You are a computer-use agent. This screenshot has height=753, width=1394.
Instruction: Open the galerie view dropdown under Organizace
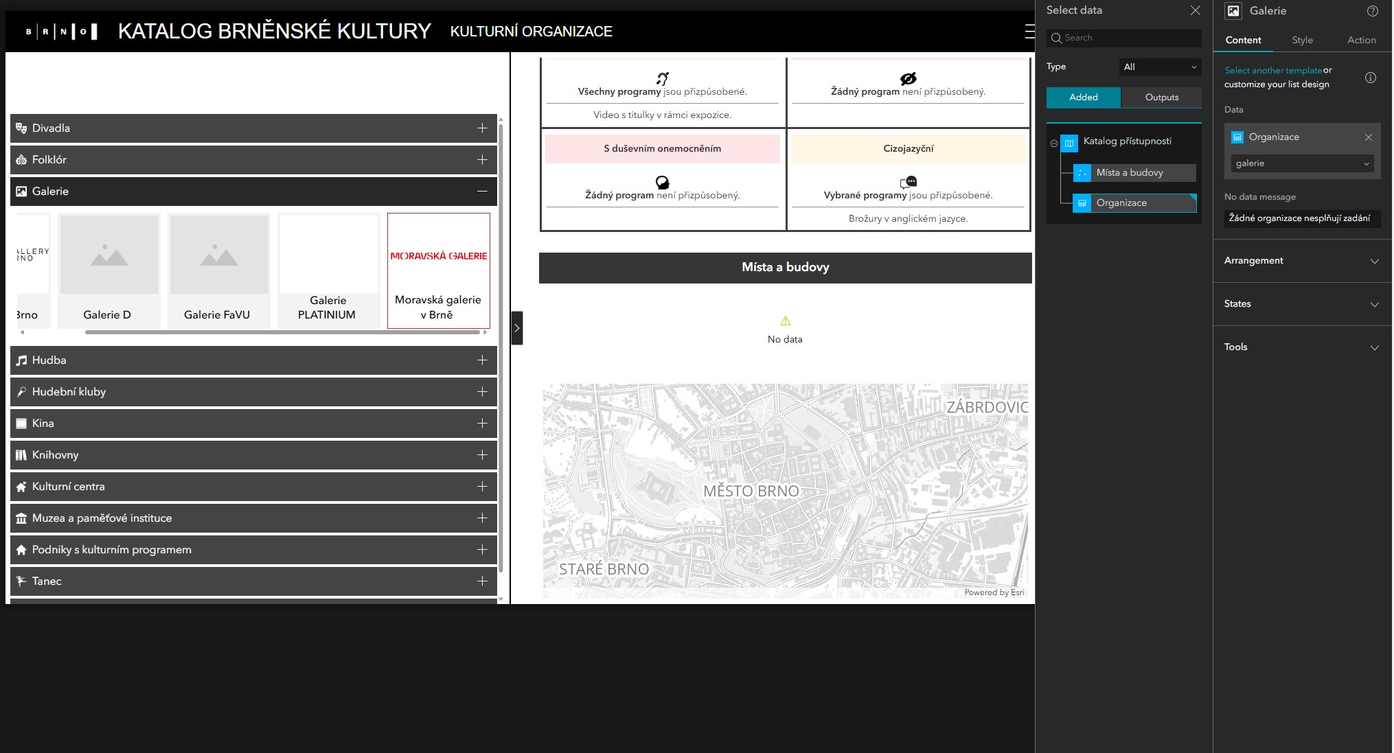coord(1301,163)
